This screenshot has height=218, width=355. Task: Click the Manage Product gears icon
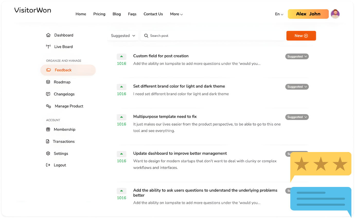point(48,106)
